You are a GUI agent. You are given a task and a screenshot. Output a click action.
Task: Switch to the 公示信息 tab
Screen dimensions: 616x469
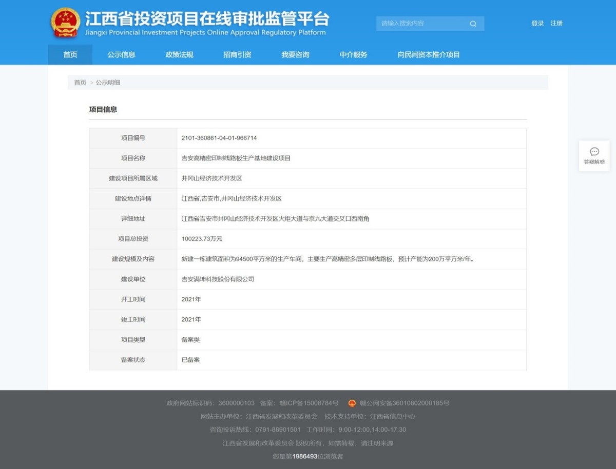click(x=121, y=54)
